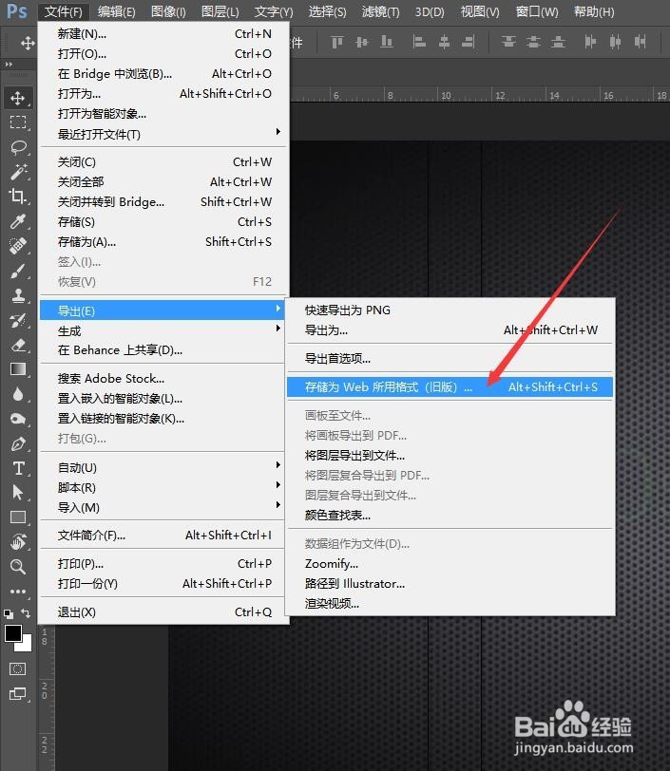
Task: Select the Lasso tool
Action: (x=18, y=147)
